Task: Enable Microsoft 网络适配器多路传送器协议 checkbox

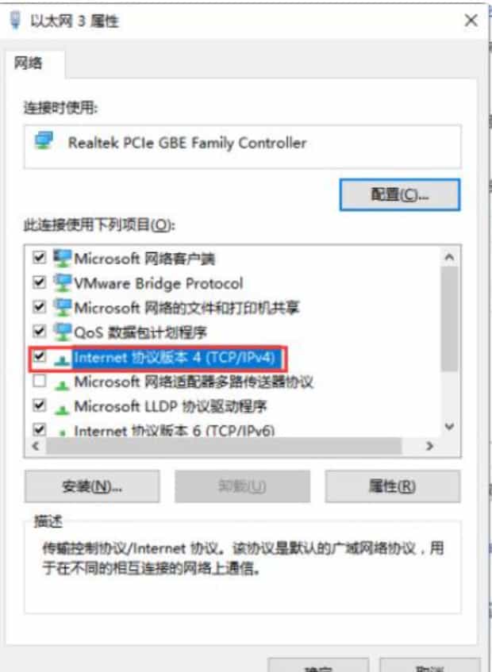Action: tap(40, 381)
